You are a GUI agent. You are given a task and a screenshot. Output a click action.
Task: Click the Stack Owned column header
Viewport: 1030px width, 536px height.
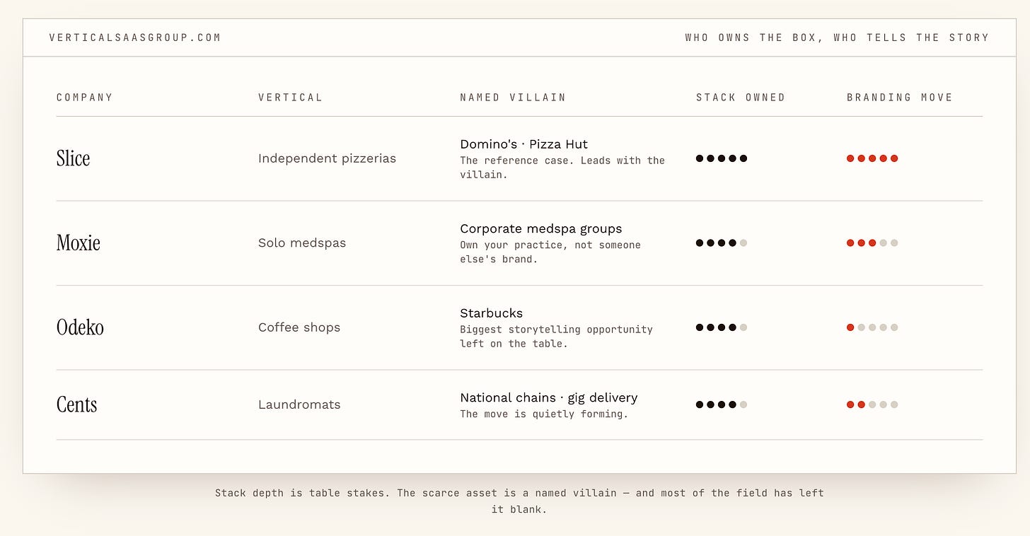pos(741,98)
